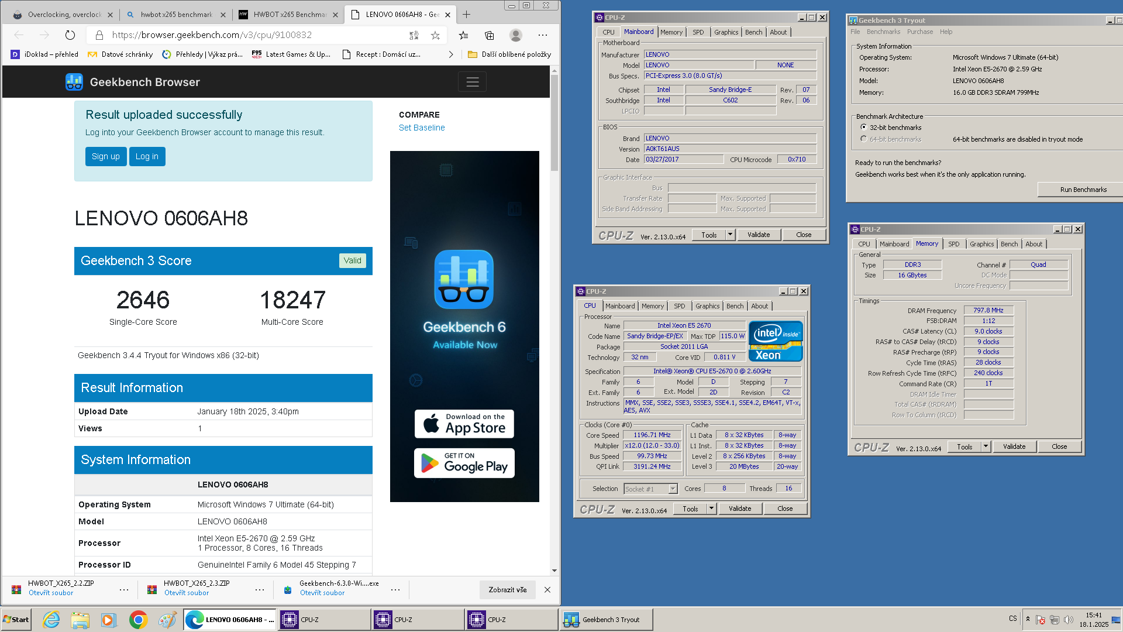Click the Close button in CPU tab CPU-Z window
The height and width of the screenshot is (632, 1123).
coord(785,509)
